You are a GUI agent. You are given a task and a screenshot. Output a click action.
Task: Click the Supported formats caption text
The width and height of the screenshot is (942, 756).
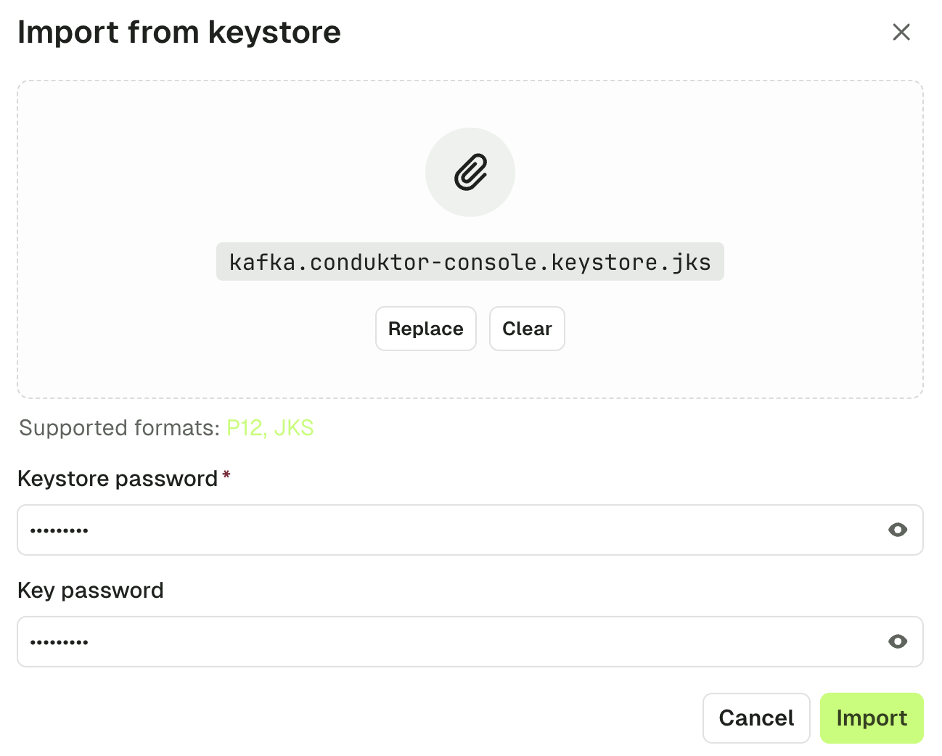coord(119,428)
